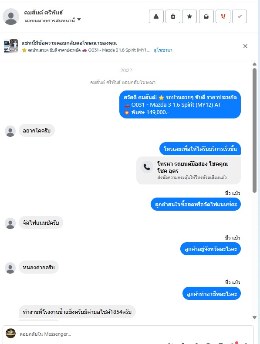Select the จัดไฟแนนซ์ครับ customer message bubble
260x344 pixels.
[x=41, y=222]
